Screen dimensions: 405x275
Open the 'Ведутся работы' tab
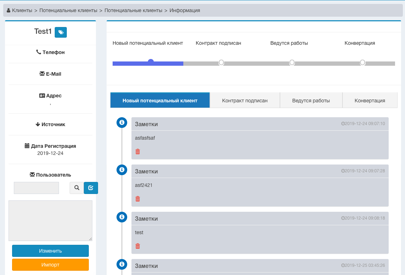point(311,101)
